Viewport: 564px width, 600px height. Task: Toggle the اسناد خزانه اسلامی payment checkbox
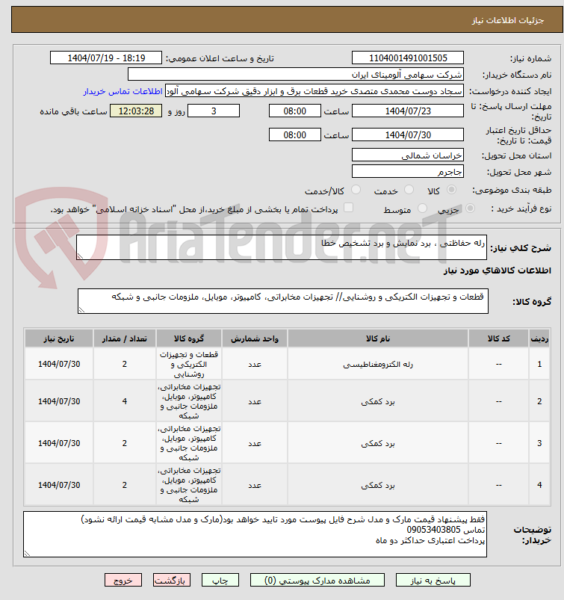(348, 208)
